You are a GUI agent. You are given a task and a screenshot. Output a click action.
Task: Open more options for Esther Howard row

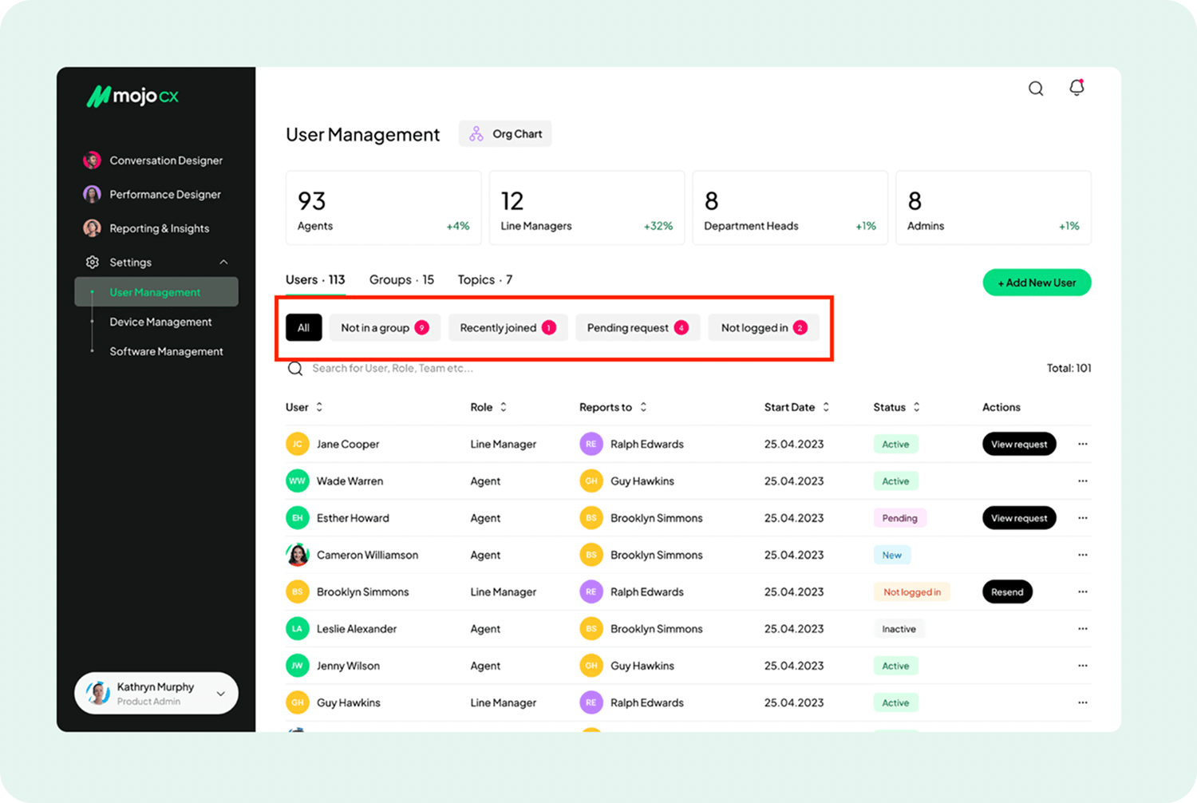point(1083,518)
